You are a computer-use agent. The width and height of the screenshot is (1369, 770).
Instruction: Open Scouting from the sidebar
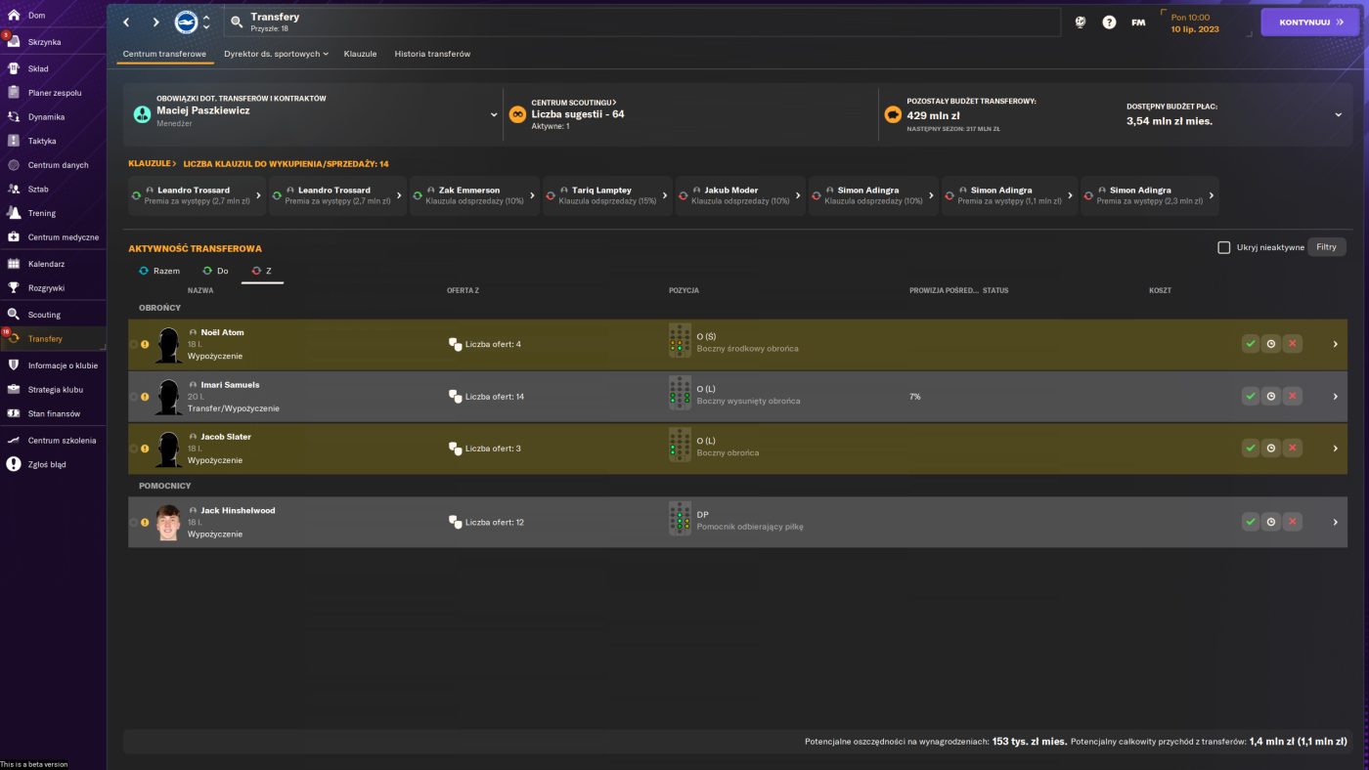44,315
